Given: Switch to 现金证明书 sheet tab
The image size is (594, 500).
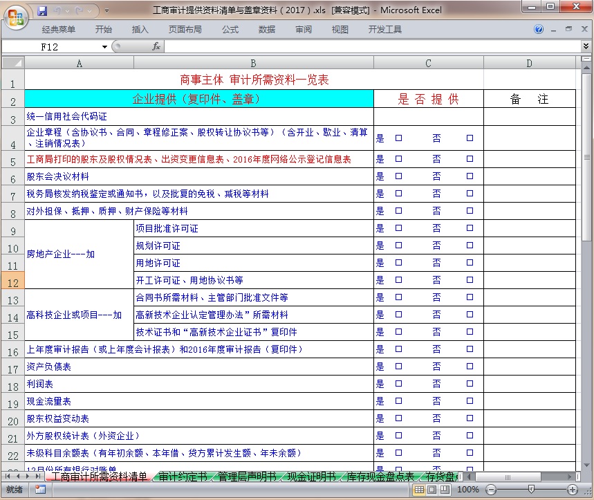Looking at the screenshot, I should click(311, 476).
